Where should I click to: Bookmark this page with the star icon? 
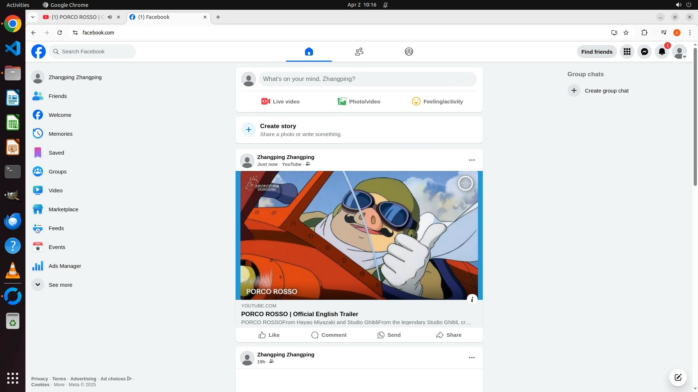[x=626, y=33]
